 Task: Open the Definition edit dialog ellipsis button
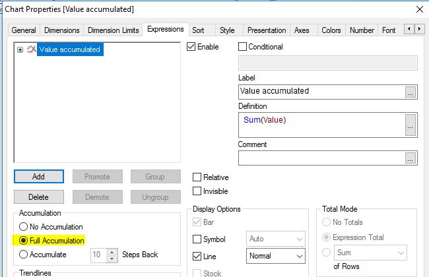click(x=411, y=125)
